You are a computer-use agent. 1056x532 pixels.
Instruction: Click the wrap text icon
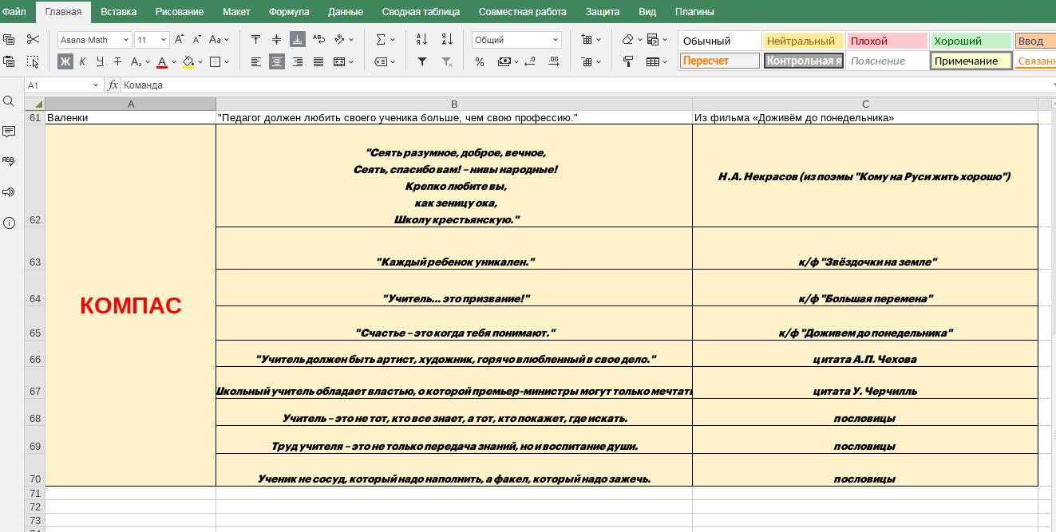tap(319, 39)
